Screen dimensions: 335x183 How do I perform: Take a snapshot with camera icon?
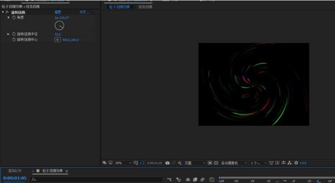tap(168, 163)
